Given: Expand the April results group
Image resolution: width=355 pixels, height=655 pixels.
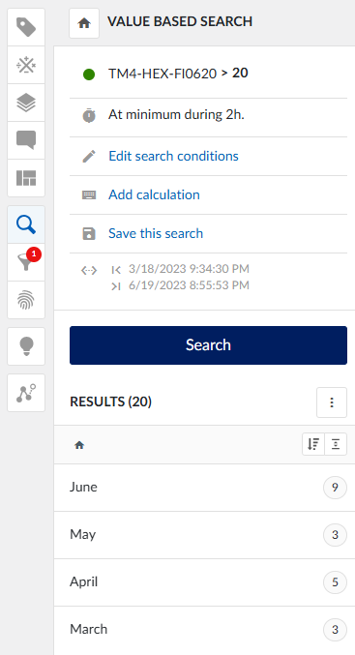Looking at the screenshot, I should pos(205,582).
